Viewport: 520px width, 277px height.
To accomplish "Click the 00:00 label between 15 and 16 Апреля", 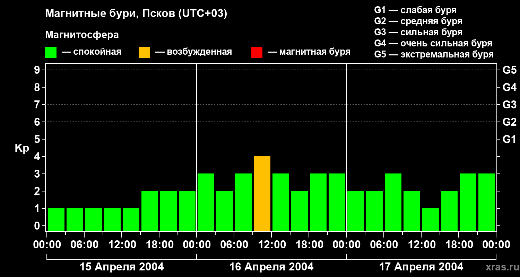I will tap(197, 244).
